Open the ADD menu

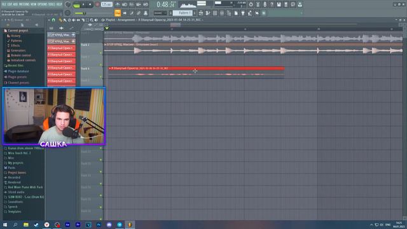click(15, 4)
